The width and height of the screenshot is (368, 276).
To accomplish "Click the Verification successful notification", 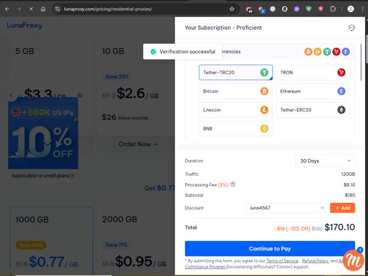I will point(183,51).
